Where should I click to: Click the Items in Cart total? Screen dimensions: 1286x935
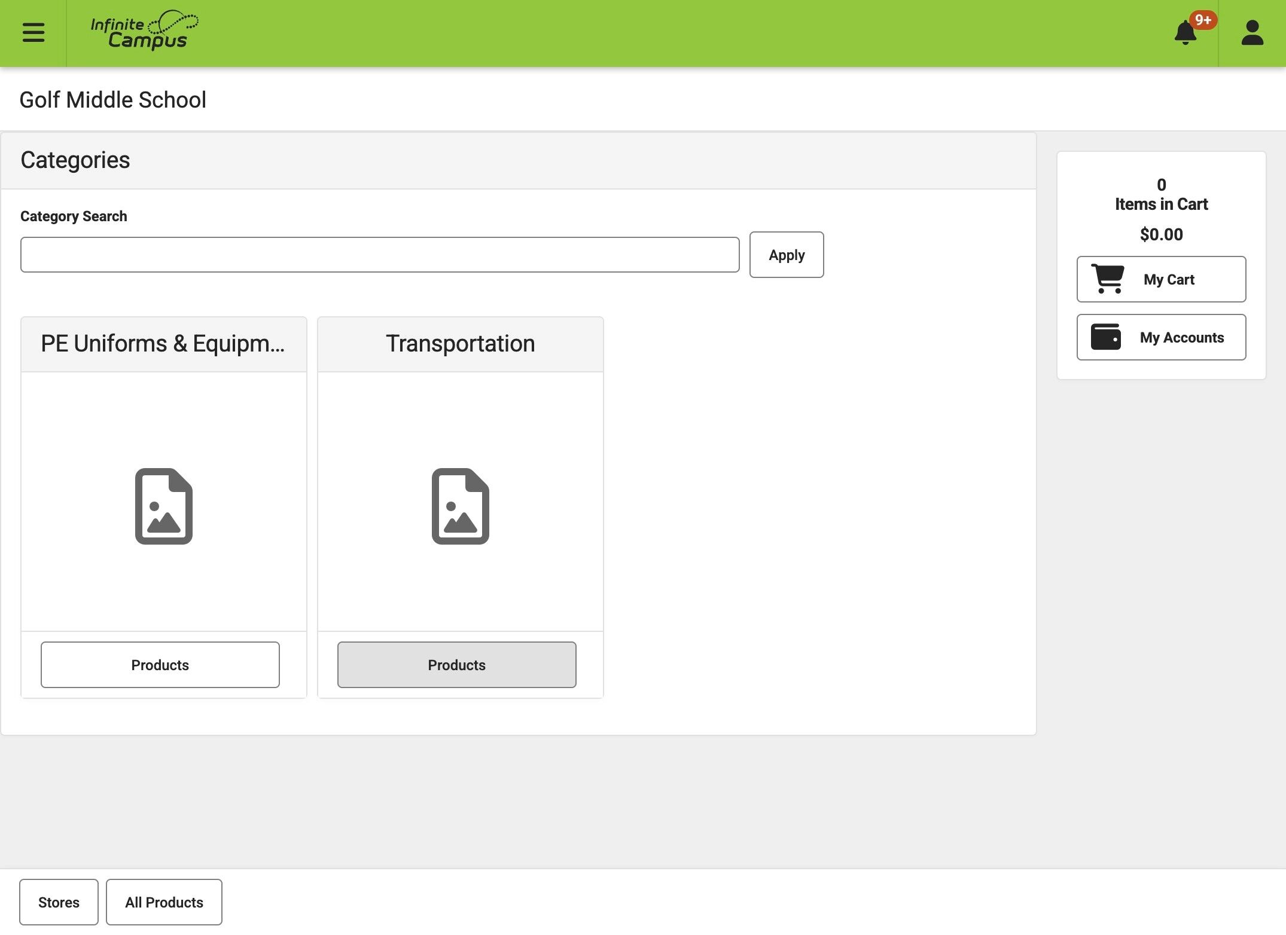pyautogui.click(x=1160, y=204)
